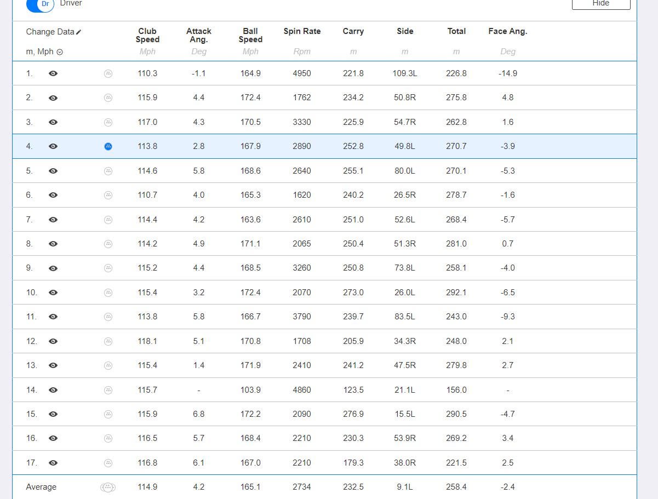Viewport: 658px width, 499px height.
Task: Click the cluster icon in the Average row
Action: (107, 487)
